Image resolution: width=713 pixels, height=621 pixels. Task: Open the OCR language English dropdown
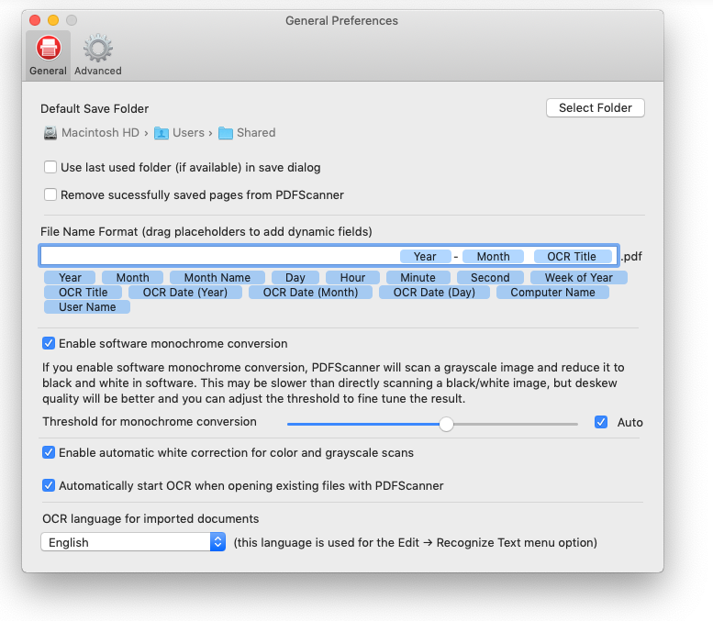[133, 542]
